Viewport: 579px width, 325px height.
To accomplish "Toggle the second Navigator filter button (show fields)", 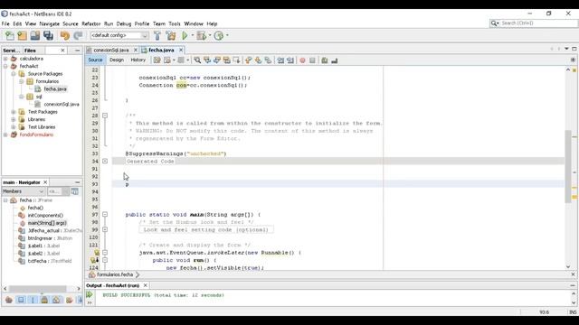I will (x=21, y=300).
